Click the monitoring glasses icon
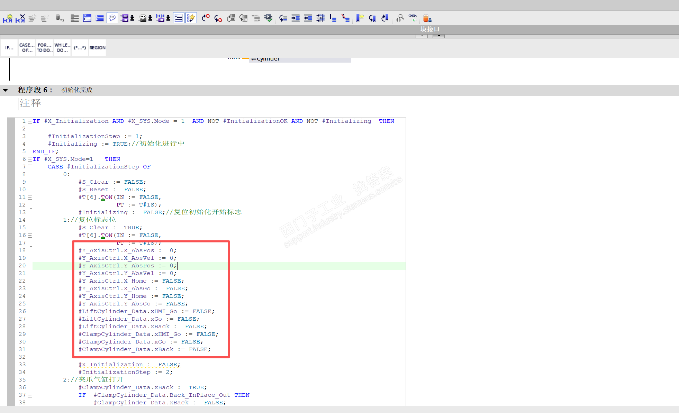Viewport: 679px width, 413px height. 413,17
